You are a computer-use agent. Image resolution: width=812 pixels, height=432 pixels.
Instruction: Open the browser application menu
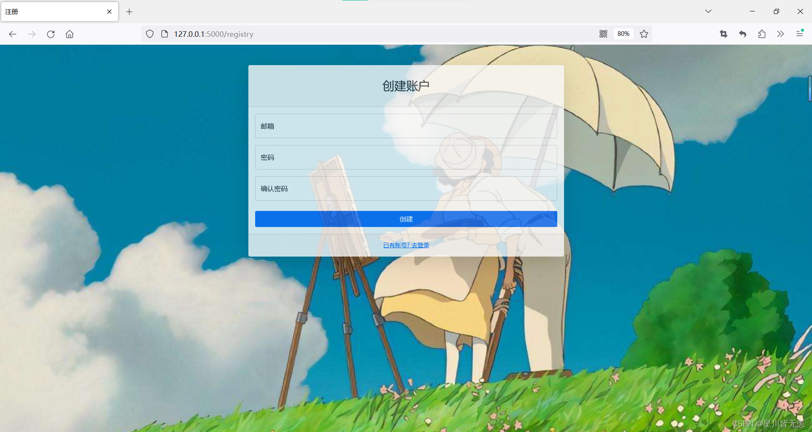coord(800,33)
